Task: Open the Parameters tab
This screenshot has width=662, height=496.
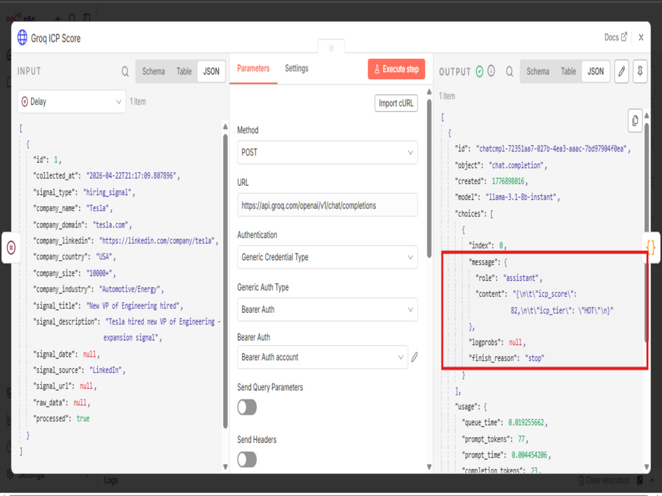Action: pos(254,68)
